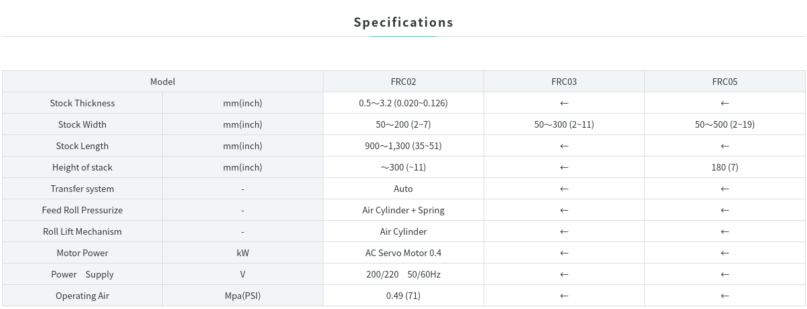Click the AC Servo Motor 0.4 cell
The height and width of the screenshot is (309, 807).
pos(403,253)
